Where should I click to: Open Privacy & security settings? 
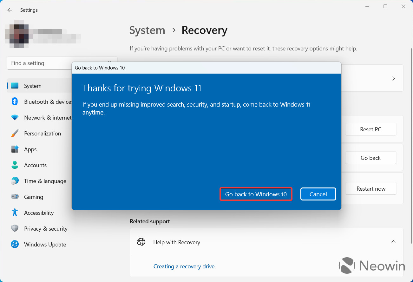click(46, 229)
